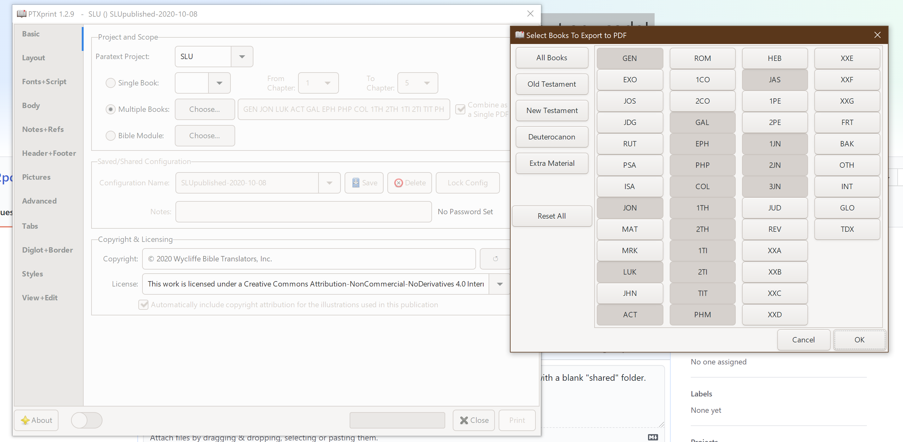The image size is (903, 442).
Task: Select all New Testament books
Action: pos(551,110)
